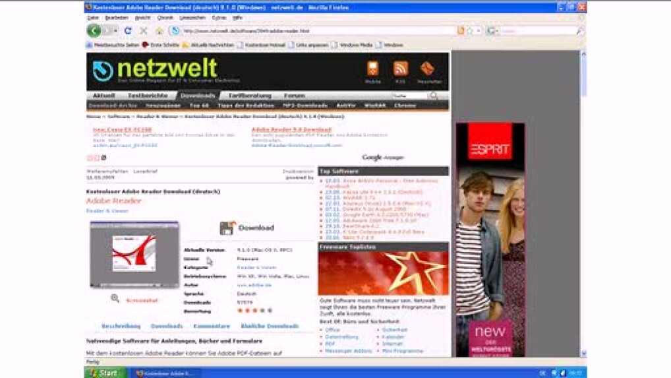Open the back/forward history dropdown arrow
The height and width of the screenshot is (378, 671).
coord(116,31)
